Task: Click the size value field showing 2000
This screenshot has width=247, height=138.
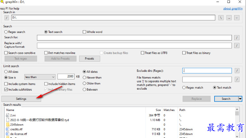Action: (x=66, y=77)
